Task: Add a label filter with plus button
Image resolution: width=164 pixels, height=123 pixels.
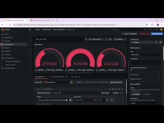Action: point(112,100)
